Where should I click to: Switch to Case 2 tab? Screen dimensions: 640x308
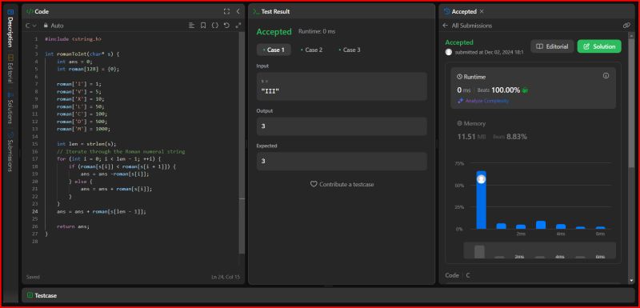tap(311, 50)
